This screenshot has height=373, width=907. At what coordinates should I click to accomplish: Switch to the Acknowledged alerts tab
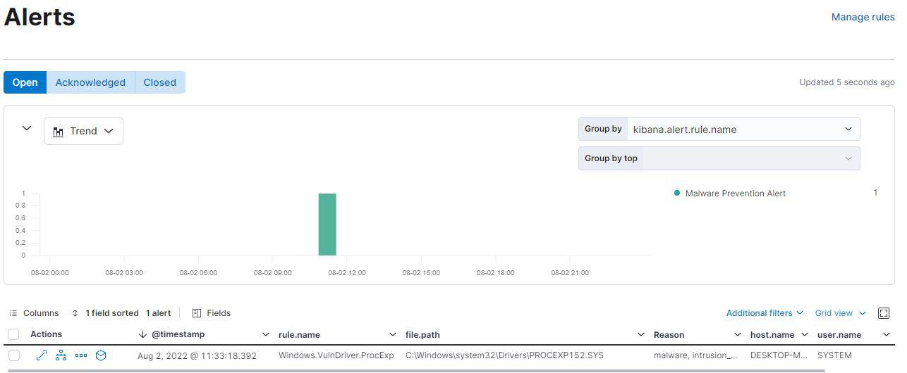coord(90,82)
